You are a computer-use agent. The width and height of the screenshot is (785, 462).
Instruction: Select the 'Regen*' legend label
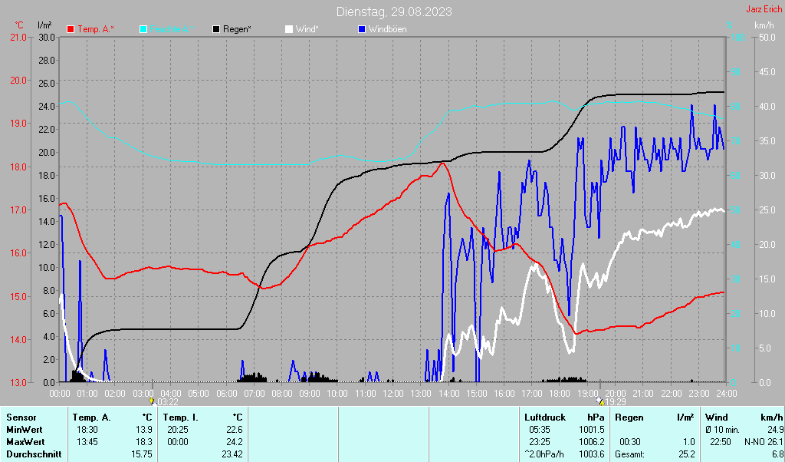pyautogui.click(x=237, y=29)
